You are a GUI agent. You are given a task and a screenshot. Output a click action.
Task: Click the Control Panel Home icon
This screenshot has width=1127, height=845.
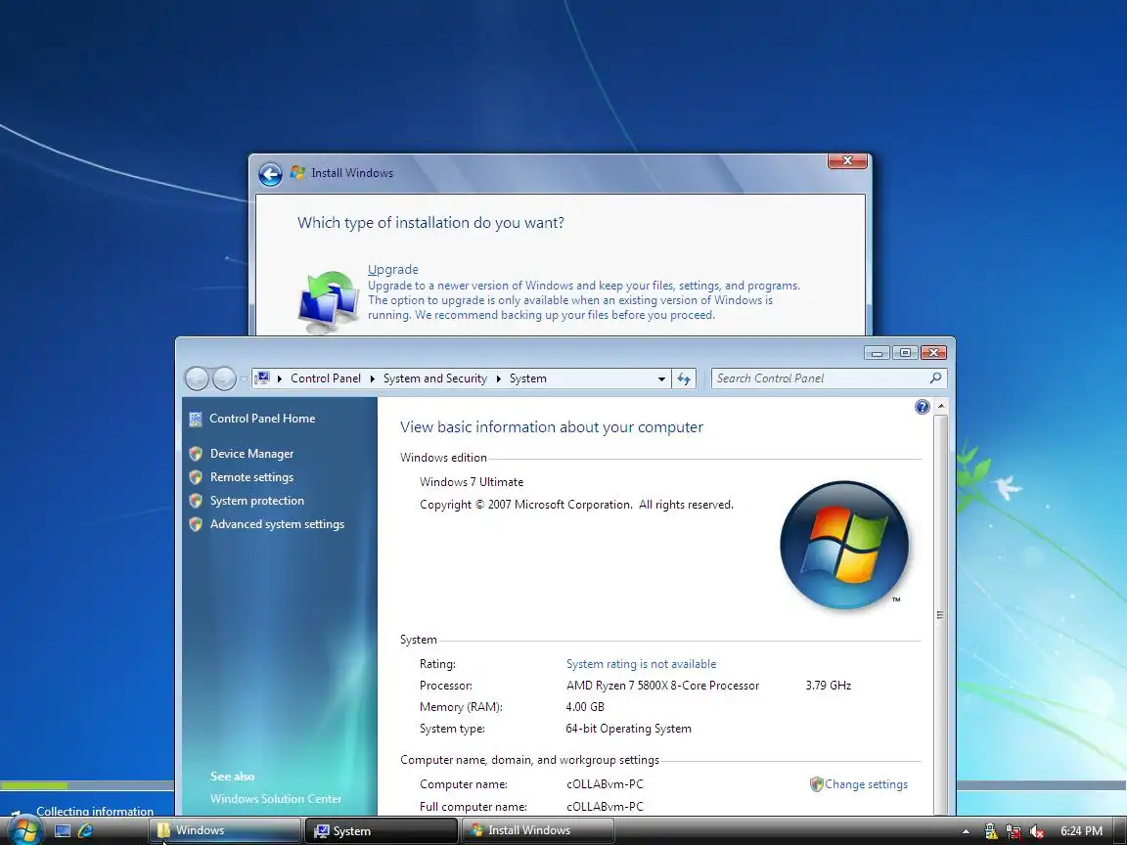tap(196, 419)
